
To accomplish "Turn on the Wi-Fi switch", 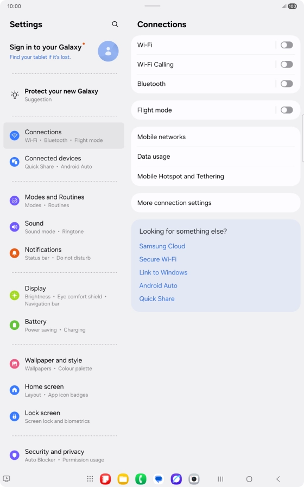I will [287, 45].
